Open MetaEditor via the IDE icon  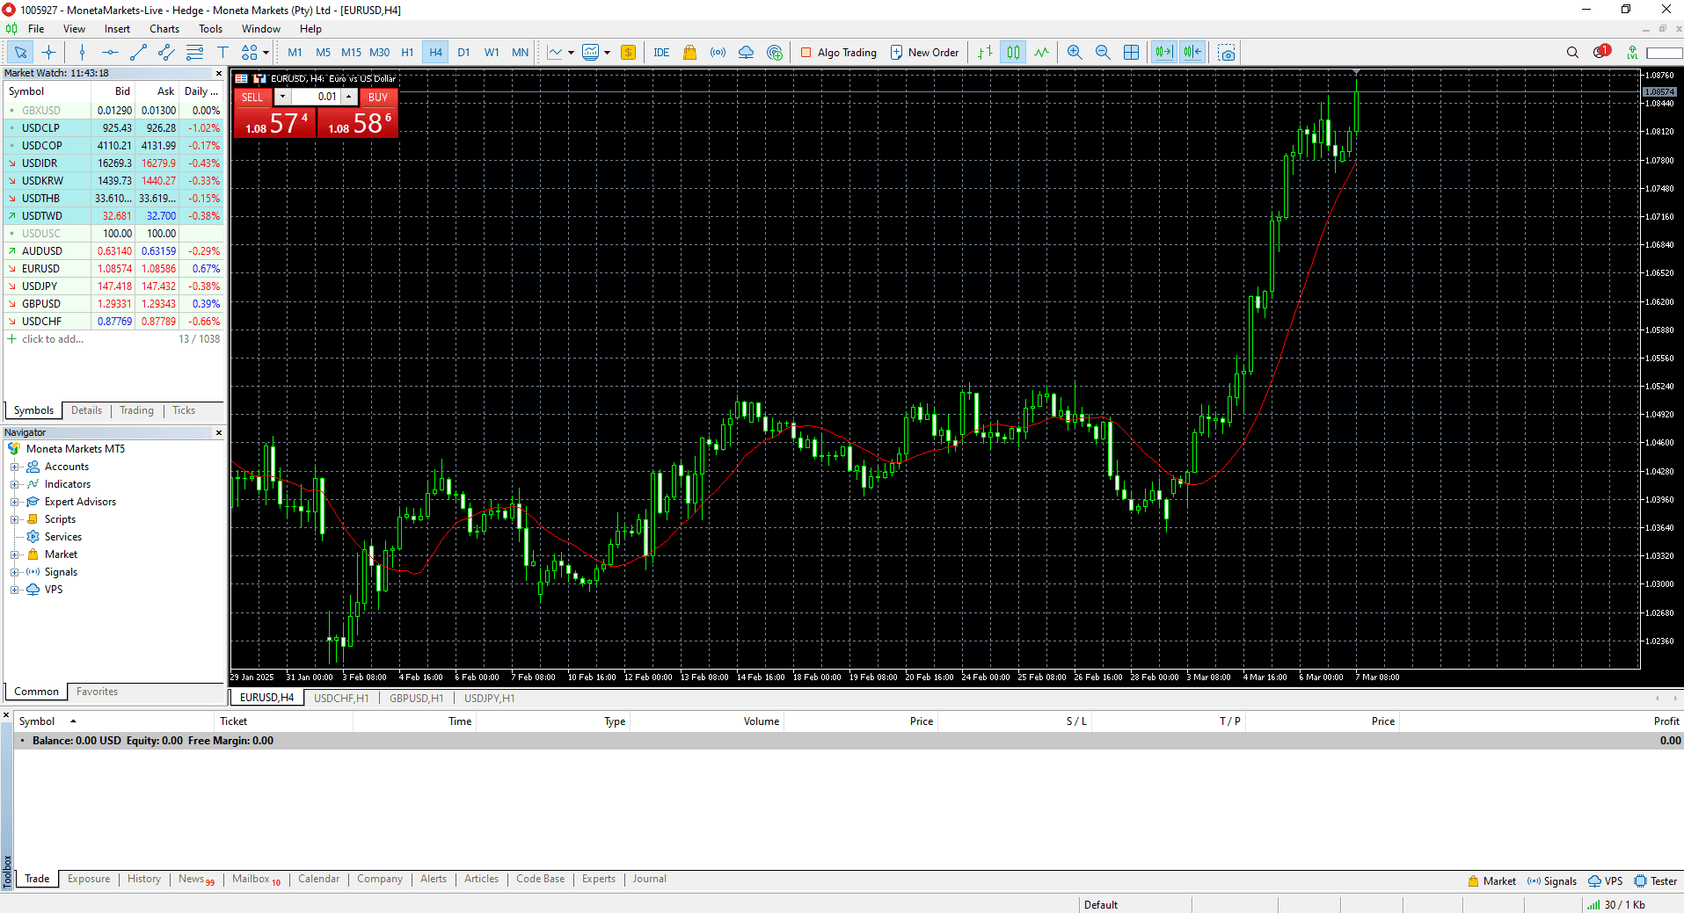[x=661, y=52]
